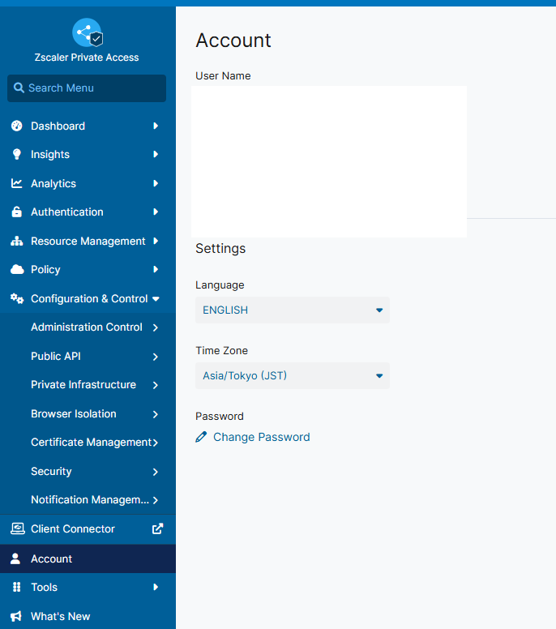Select the Policy menu item
This screenshot has width=556, height=629.
coord(88,270)
